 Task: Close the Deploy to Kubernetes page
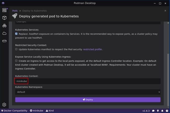[x=165, y=11]
